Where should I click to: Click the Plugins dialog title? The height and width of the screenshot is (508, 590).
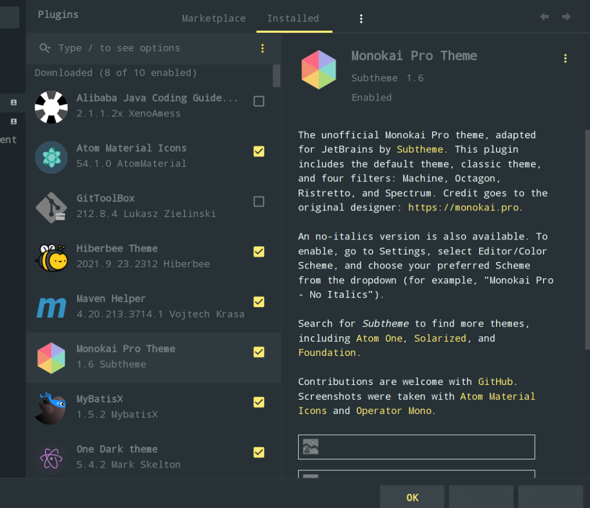[x=58, y=15]
